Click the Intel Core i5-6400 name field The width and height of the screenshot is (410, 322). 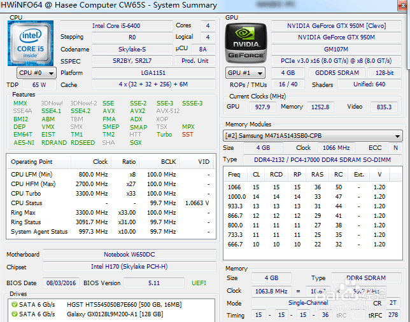click(x=117, y=26)
